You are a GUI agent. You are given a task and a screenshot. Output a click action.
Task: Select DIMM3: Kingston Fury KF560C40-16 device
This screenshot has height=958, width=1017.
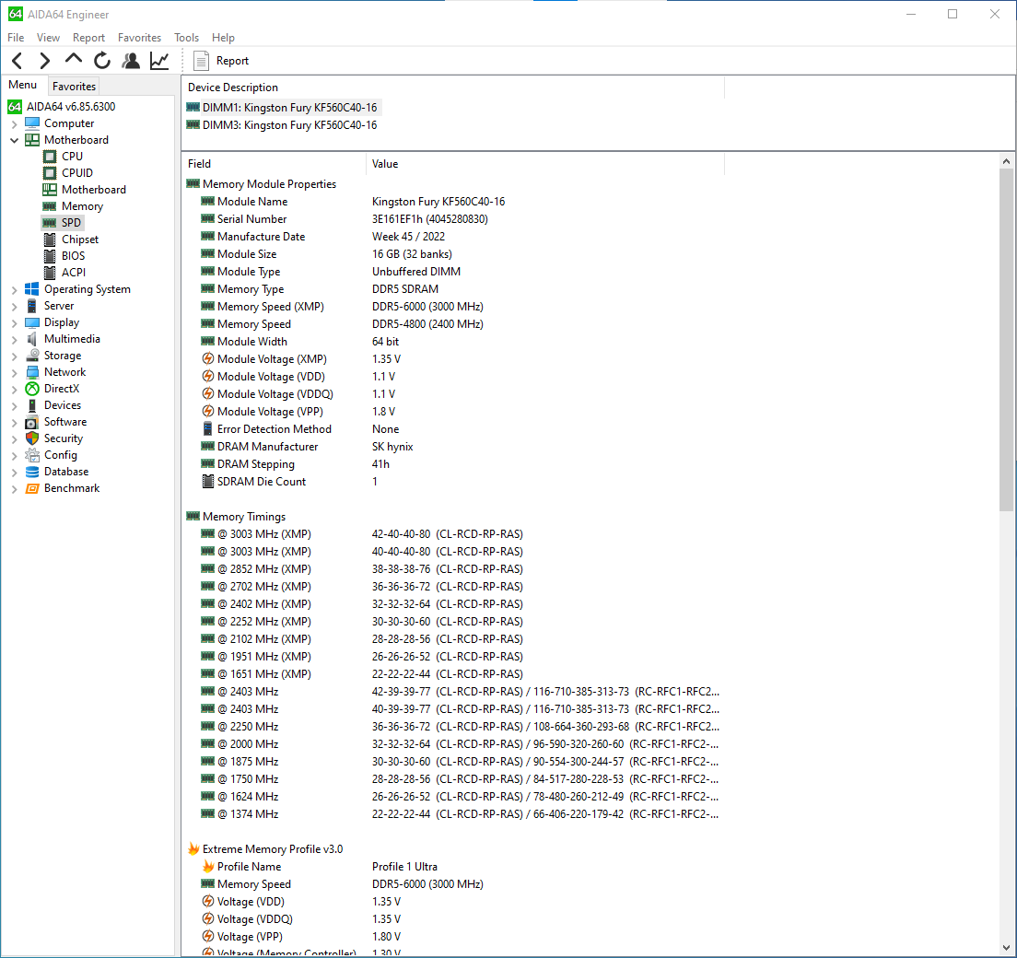tap(283, 125)
